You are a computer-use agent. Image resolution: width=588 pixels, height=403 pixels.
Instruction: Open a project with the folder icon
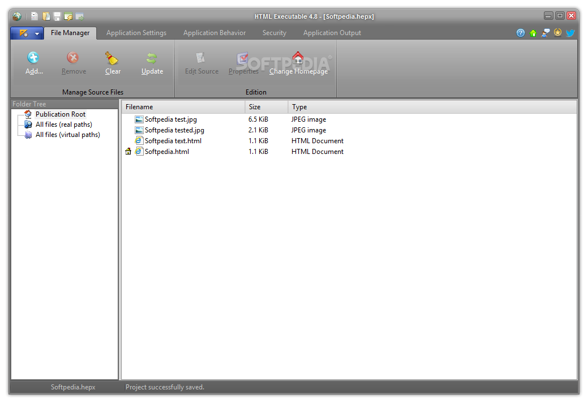46,16
